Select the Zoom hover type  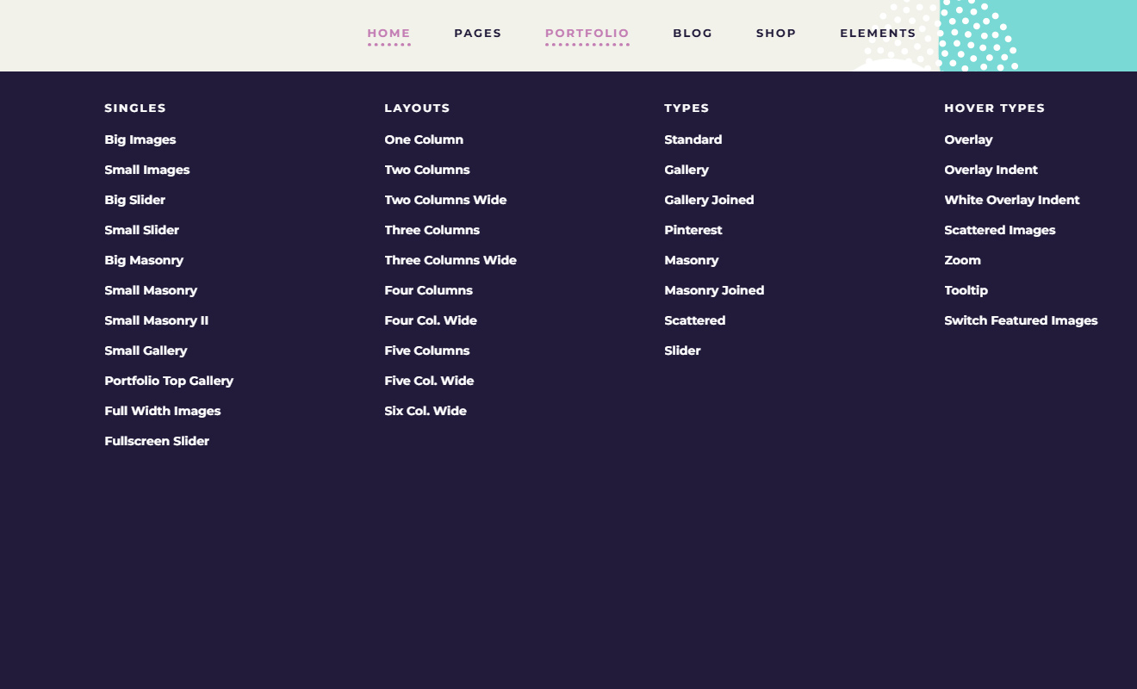(963, 260)
